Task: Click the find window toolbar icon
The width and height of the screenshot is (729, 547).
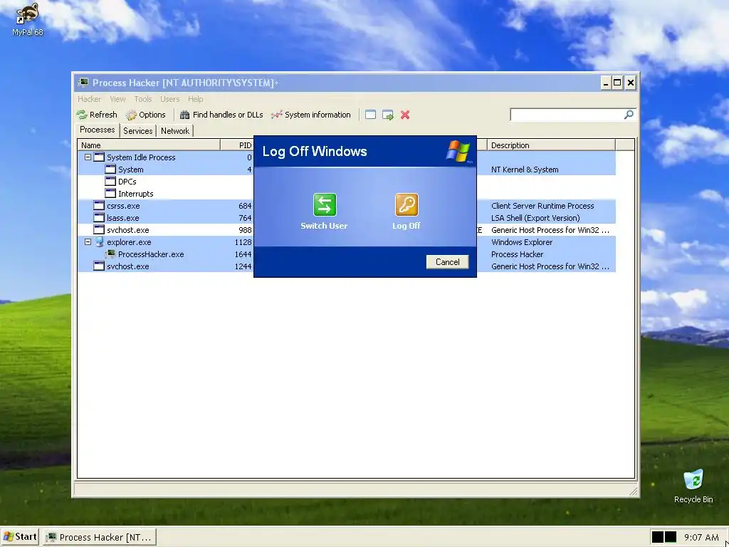Action: pos(370,115)
